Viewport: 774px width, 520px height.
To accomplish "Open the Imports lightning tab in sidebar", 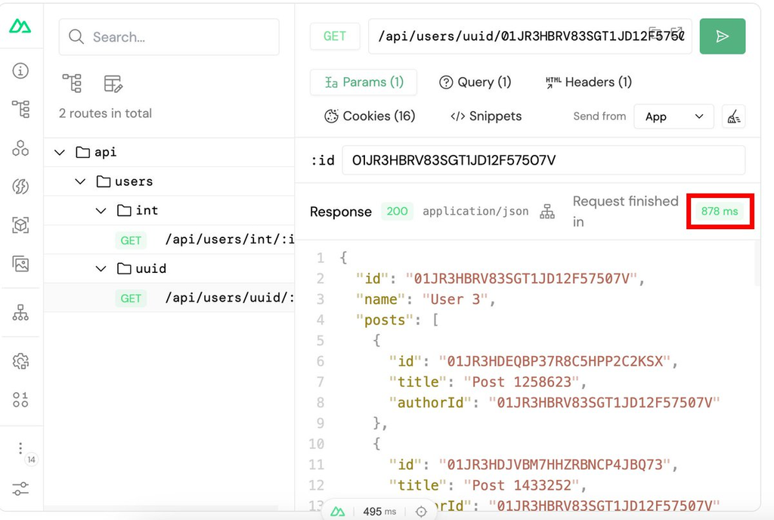I will [20, 187].
